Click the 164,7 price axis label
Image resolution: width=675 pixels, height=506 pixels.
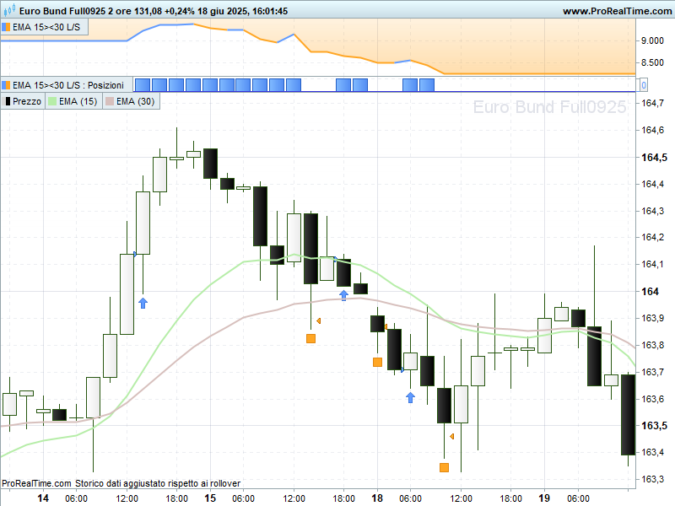pyautogui.click(x=652, y=103)
